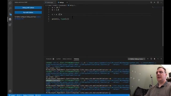Open errors and warnings count in status bar
This screenshot has height=96, width=171.
(38, 95)
